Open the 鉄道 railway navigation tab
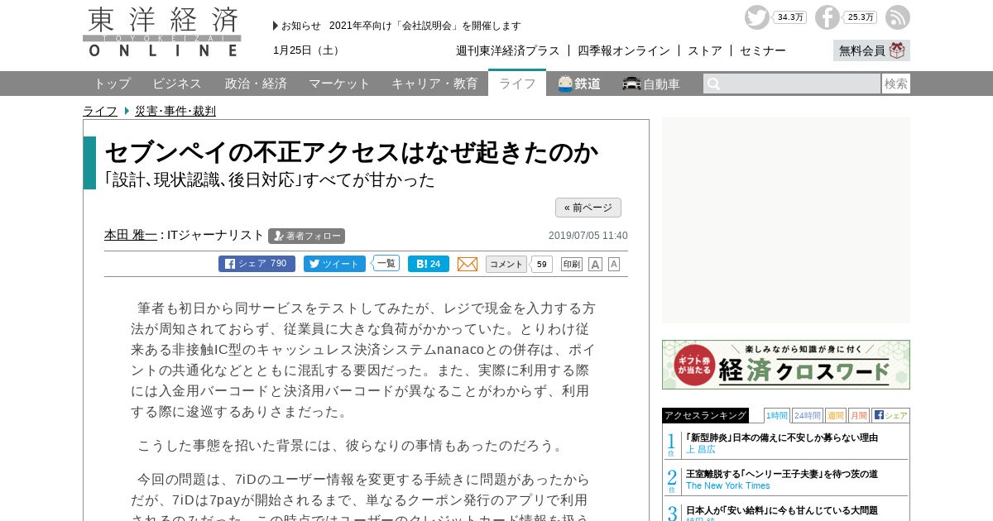 (x=579, y=84)
